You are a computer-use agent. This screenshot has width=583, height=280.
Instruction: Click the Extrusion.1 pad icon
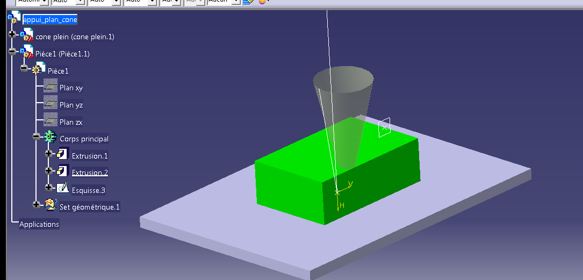click(63, 155)
